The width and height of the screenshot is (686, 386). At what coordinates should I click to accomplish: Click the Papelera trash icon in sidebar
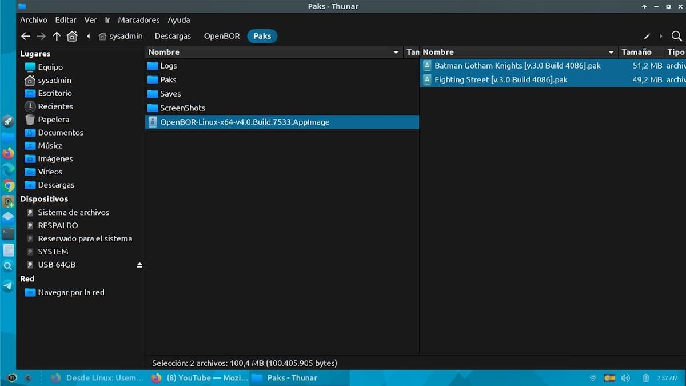tap(30, 120)
